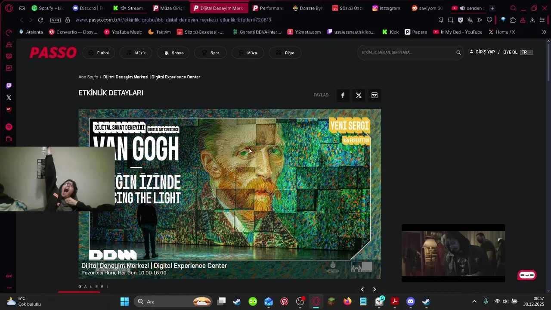The image size is (551, 310).
Task: Open the TR language dropdown
Action: tap(526, 52)
